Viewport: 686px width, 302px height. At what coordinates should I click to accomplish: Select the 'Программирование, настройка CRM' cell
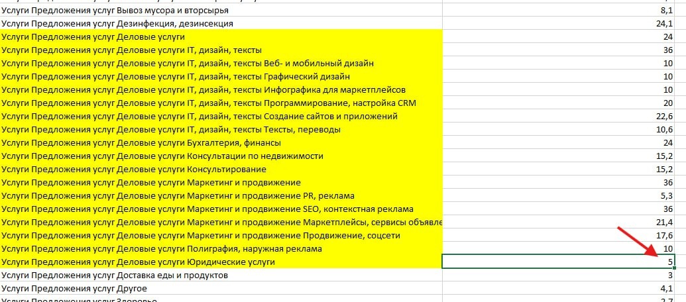tap(221, 103)
